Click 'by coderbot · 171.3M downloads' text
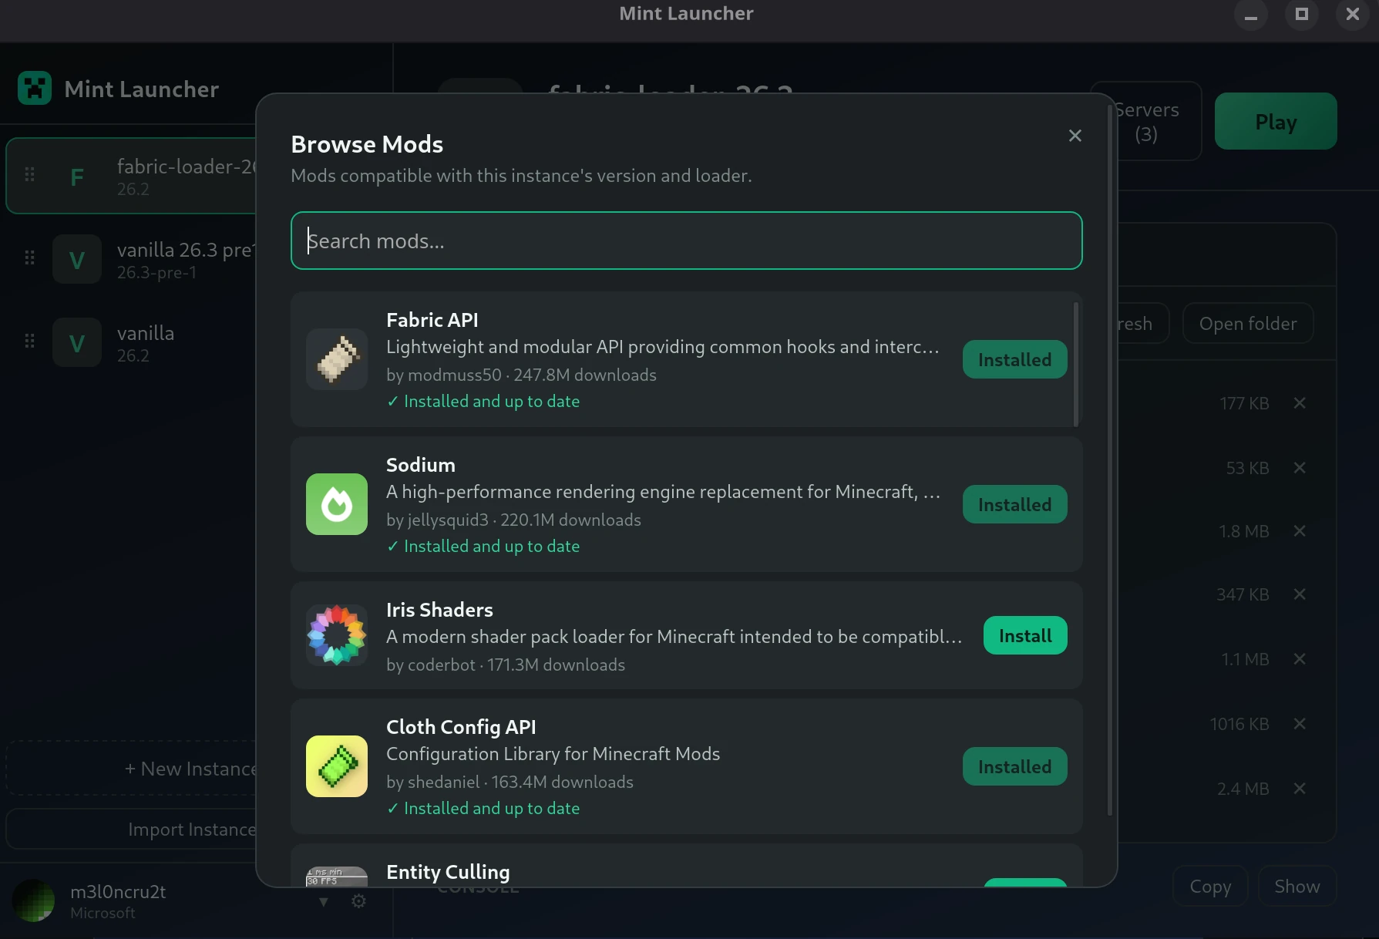 point(506,665)
